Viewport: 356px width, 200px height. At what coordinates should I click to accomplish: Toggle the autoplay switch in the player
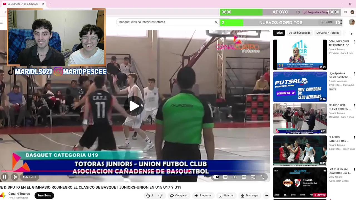[x=217, y=177]
